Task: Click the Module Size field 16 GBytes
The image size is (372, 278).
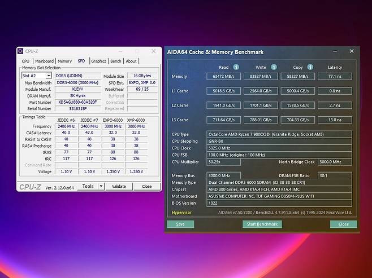Action: 142,76
